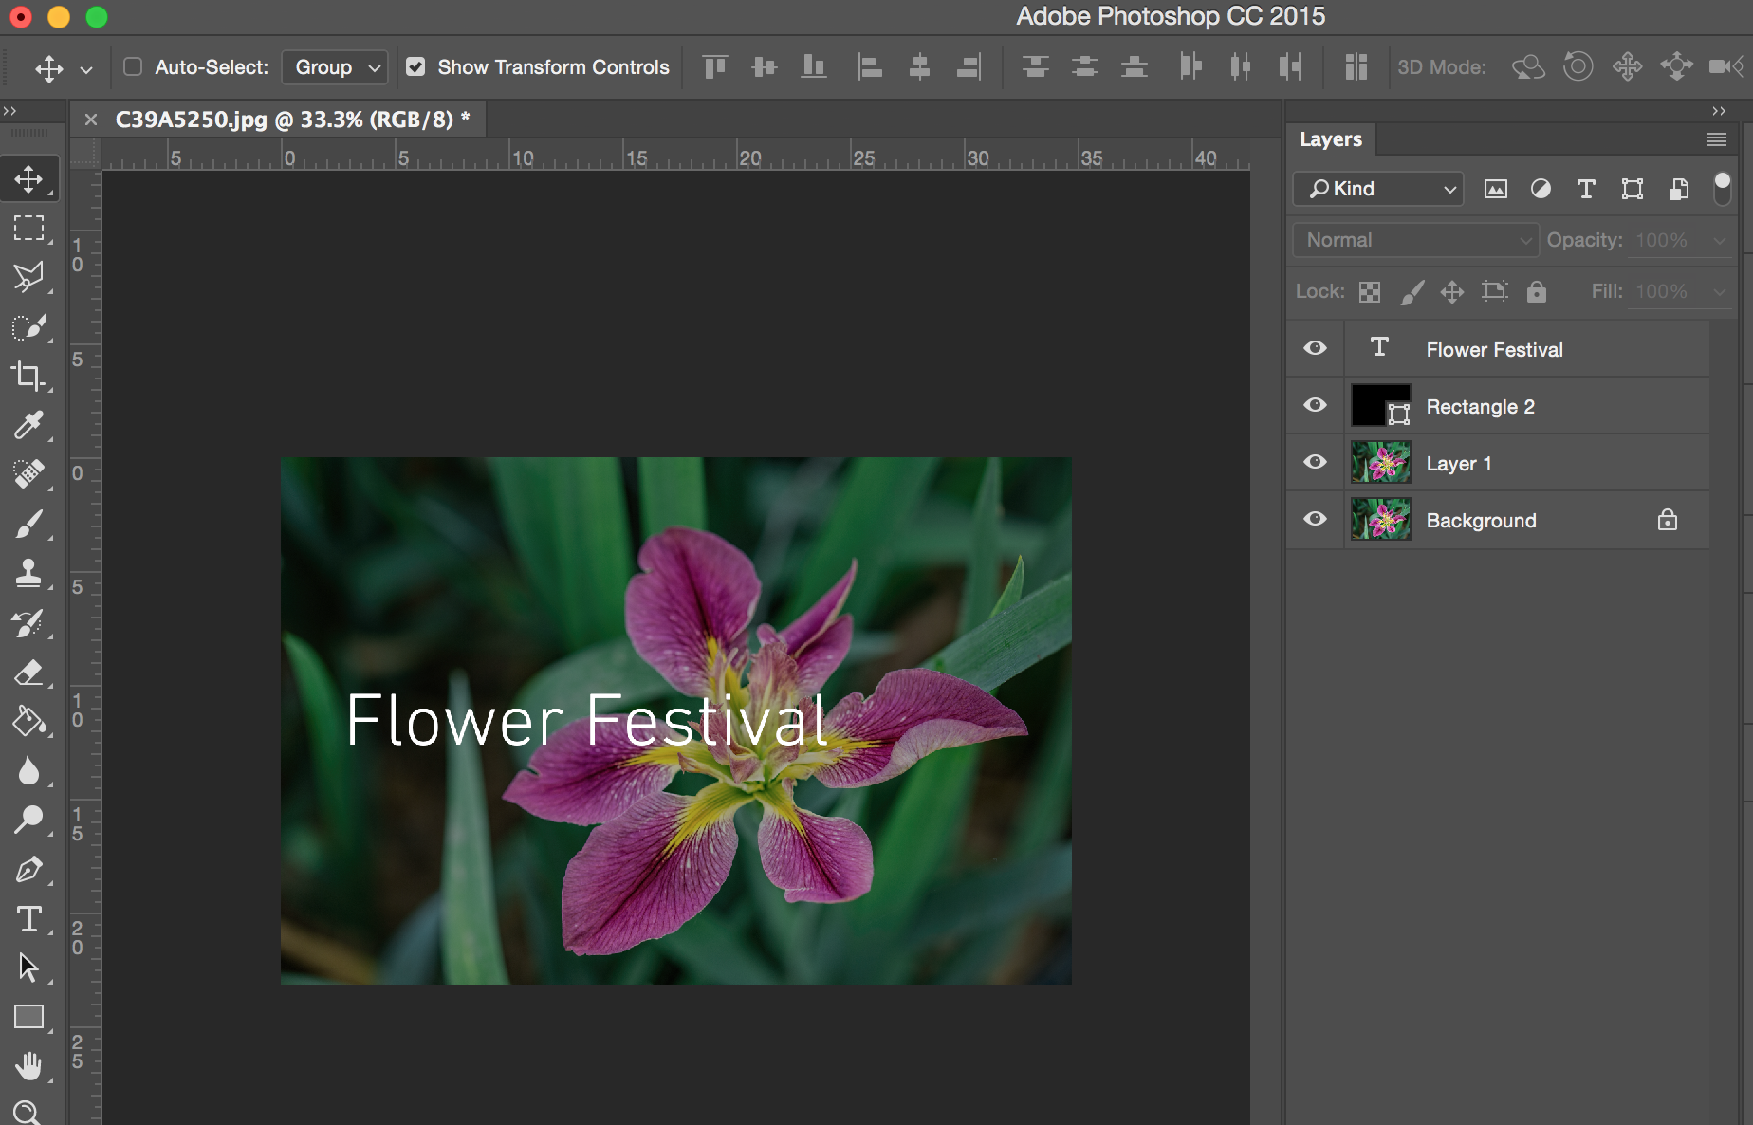
Task: Uncheck Show Transform Controls
Action: 415,66
